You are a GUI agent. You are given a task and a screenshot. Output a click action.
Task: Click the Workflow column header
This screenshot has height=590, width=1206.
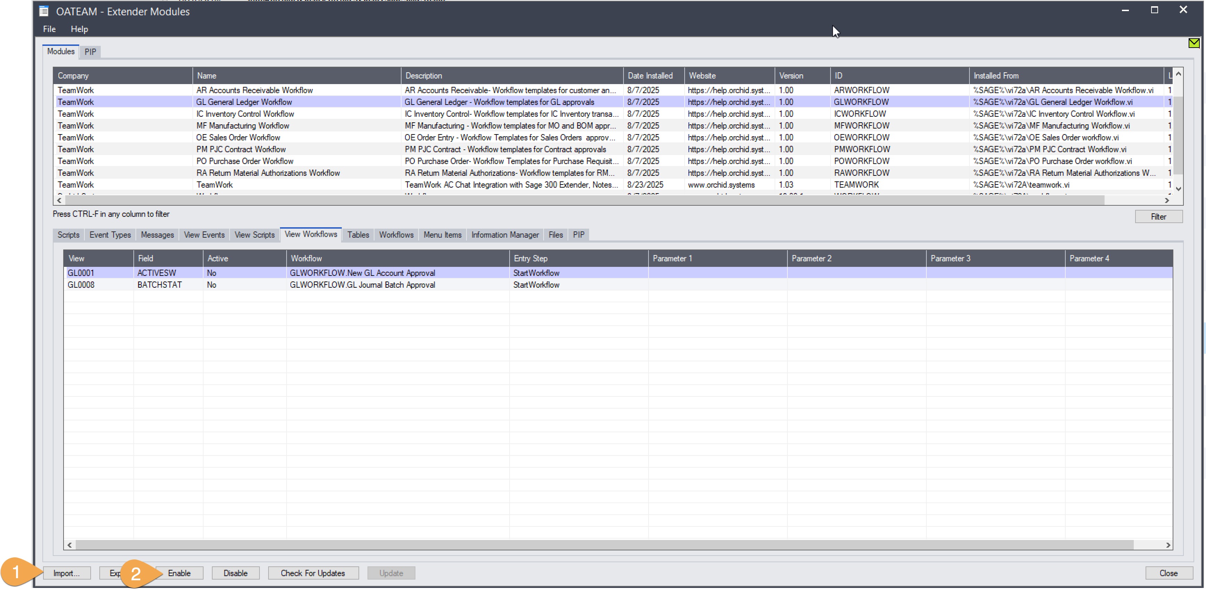[x=397, y=258]
